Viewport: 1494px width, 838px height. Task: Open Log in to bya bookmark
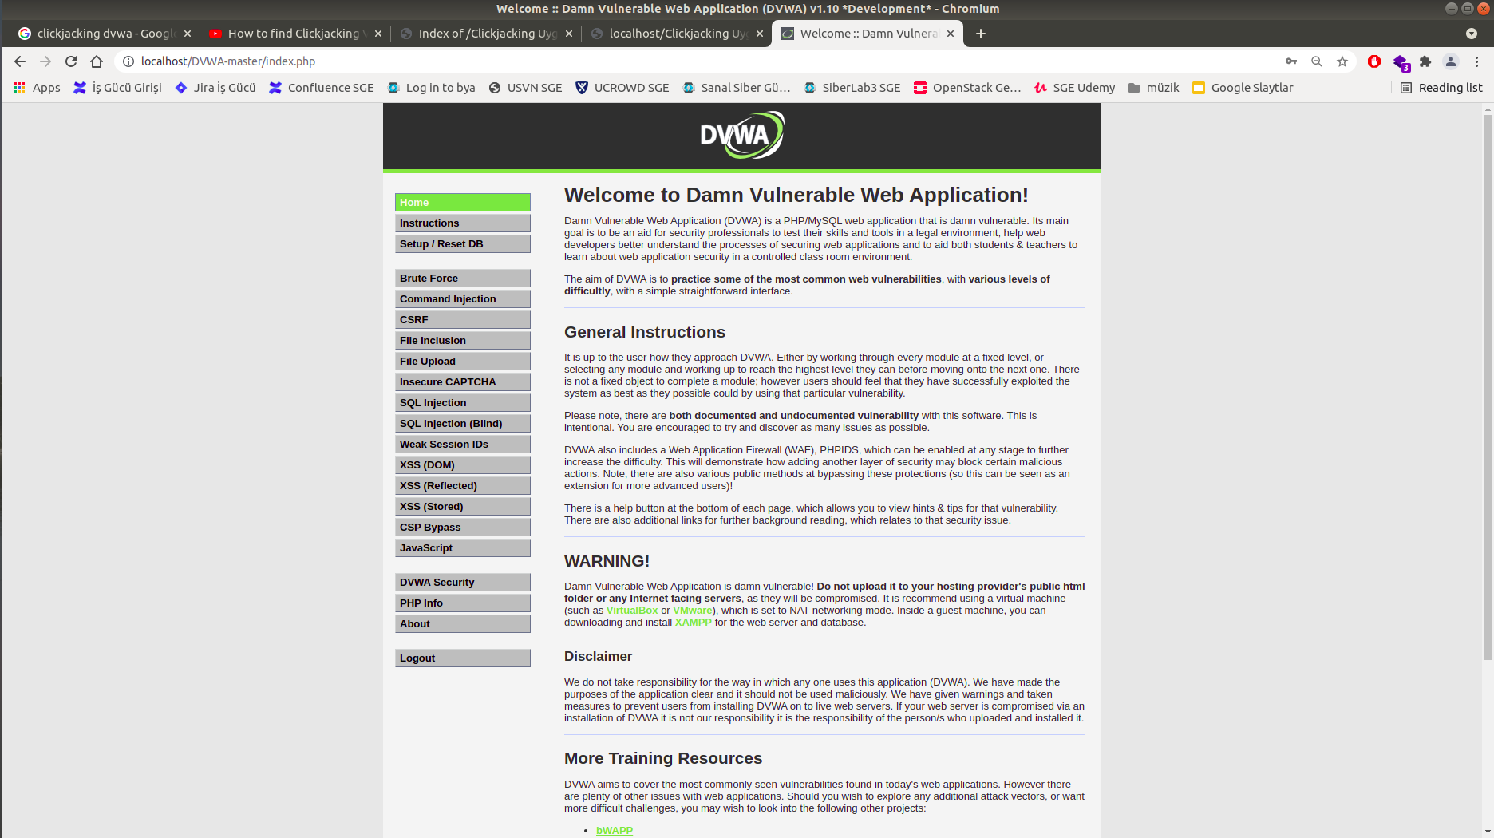[x=431, y=88]
